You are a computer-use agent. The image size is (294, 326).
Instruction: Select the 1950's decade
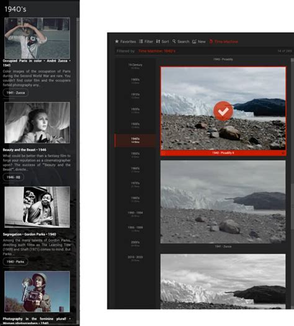[135, 155]
